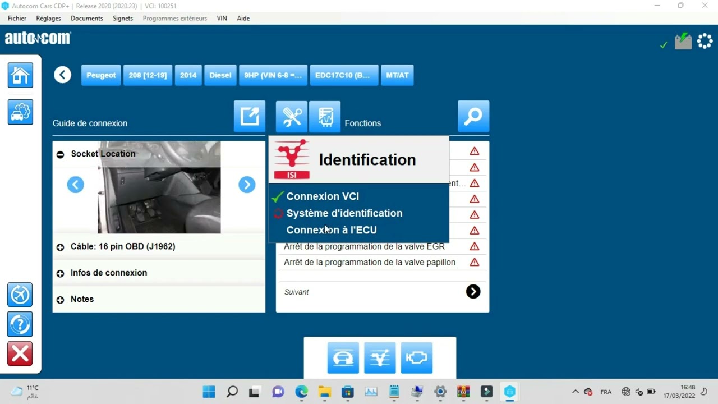Click warning triangle for EGR valve row
Viewport: 718px width, 404px height.
(x=475, y=246)
